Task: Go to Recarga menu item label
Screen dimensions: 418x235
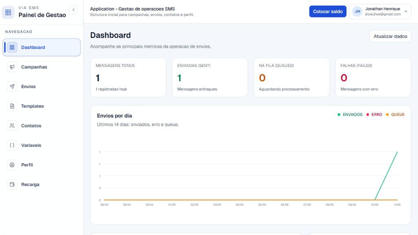Action: pos(30,184)
